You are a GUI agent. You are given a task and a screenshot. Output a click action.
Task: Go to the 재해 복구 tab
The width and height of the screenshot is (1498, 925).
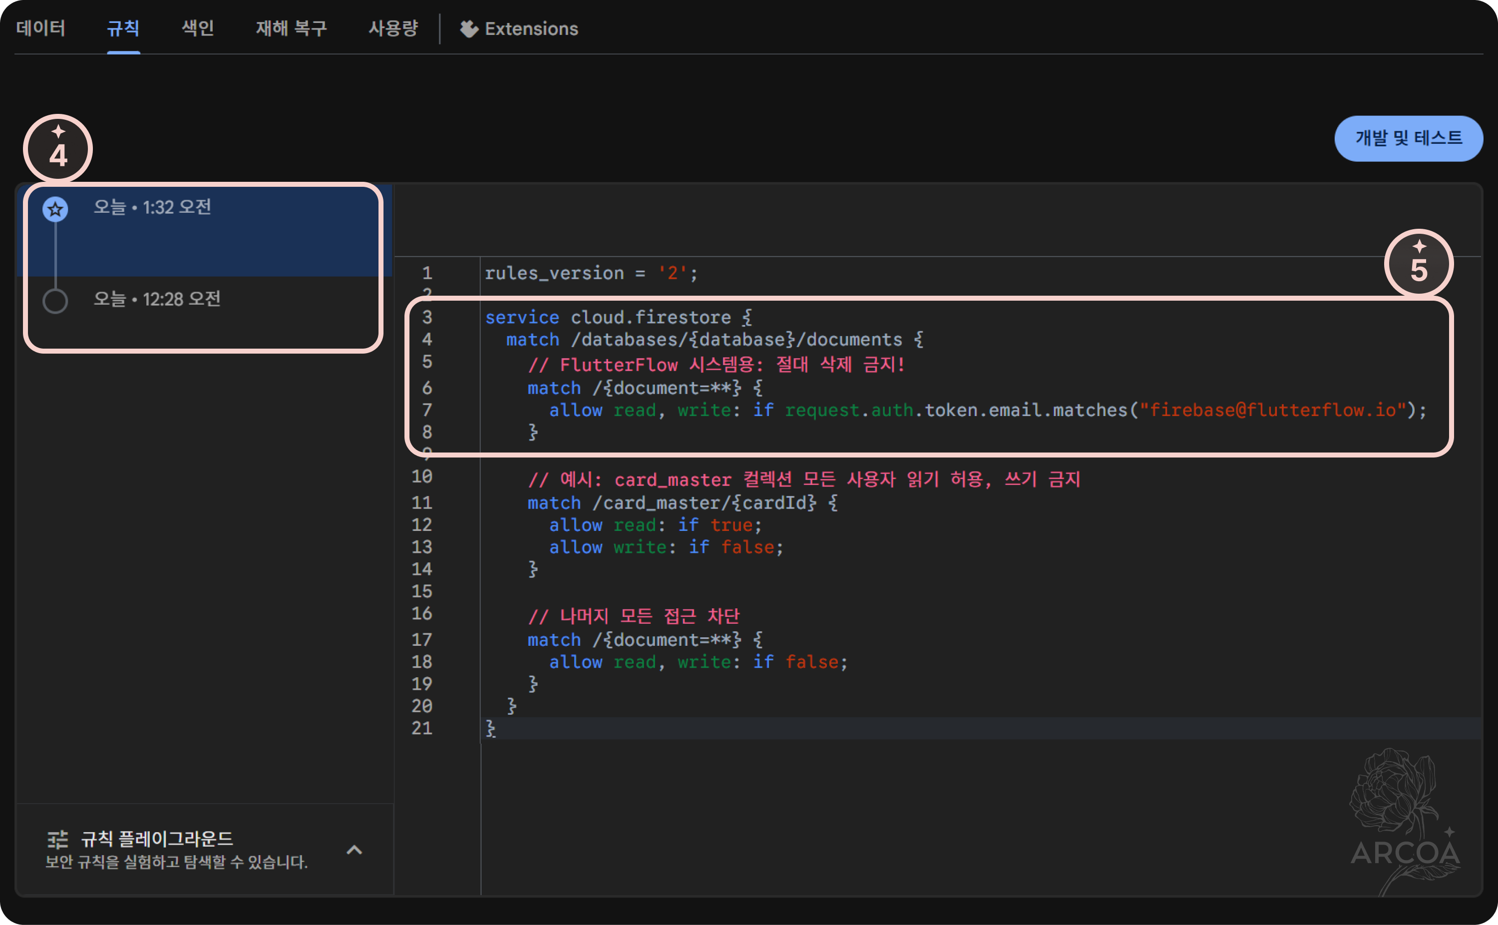tap(291, 28)
